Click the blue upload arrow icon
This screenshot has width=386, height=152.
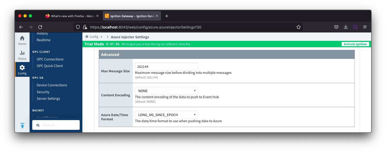coord(22,126)
